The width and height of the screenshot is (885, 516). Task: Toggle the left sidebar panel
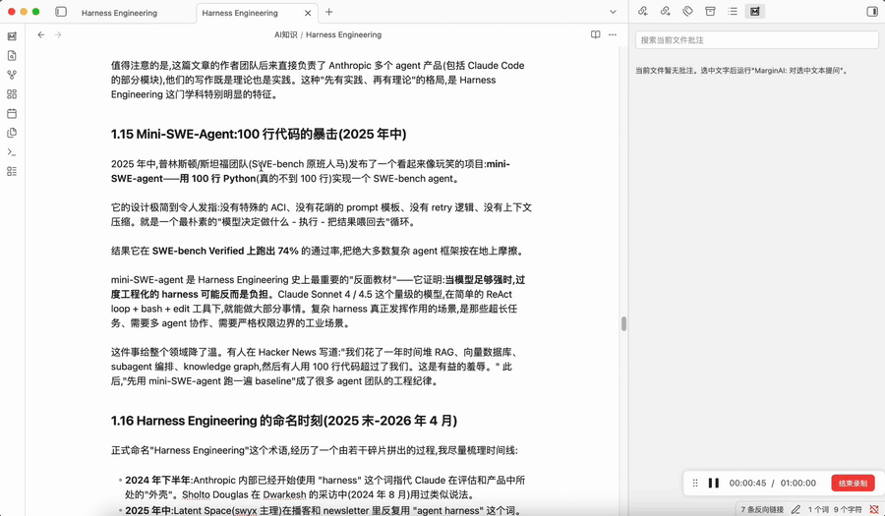click(61, 12)
